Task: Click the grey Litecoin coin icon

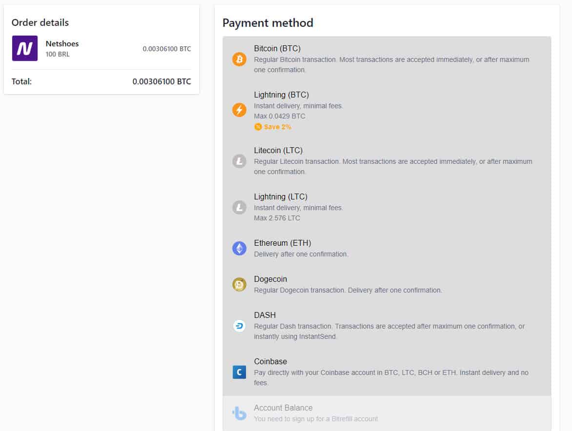Action: 239,161
